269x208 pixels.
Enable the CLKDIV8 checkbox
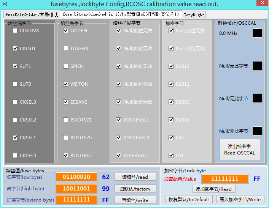[x=15, y=31]
